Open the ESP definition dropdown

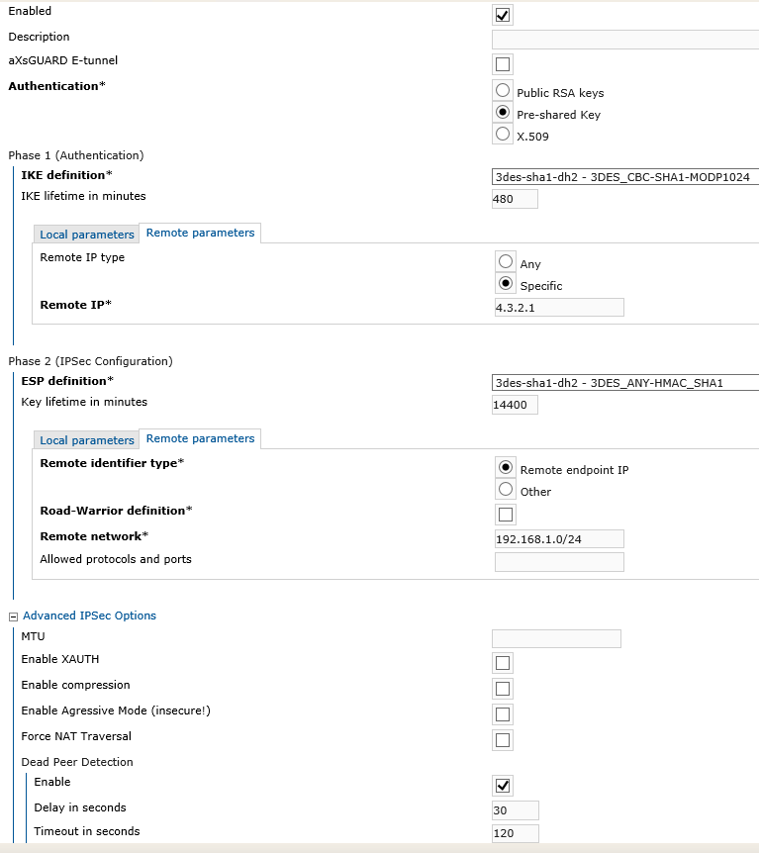625,382
